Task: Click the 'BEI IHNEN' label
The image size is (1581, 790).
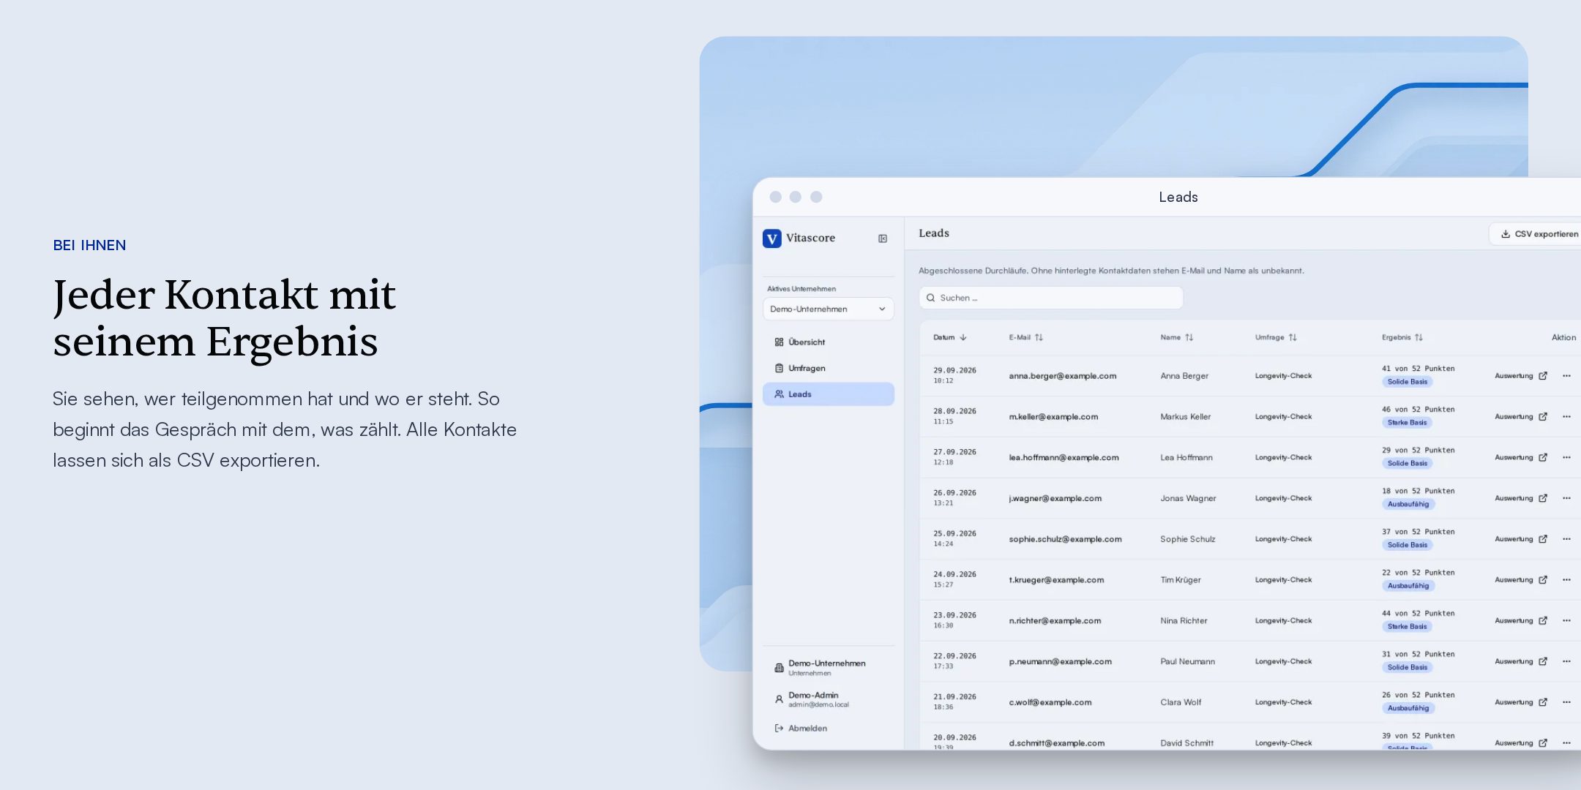Action: 89,246
